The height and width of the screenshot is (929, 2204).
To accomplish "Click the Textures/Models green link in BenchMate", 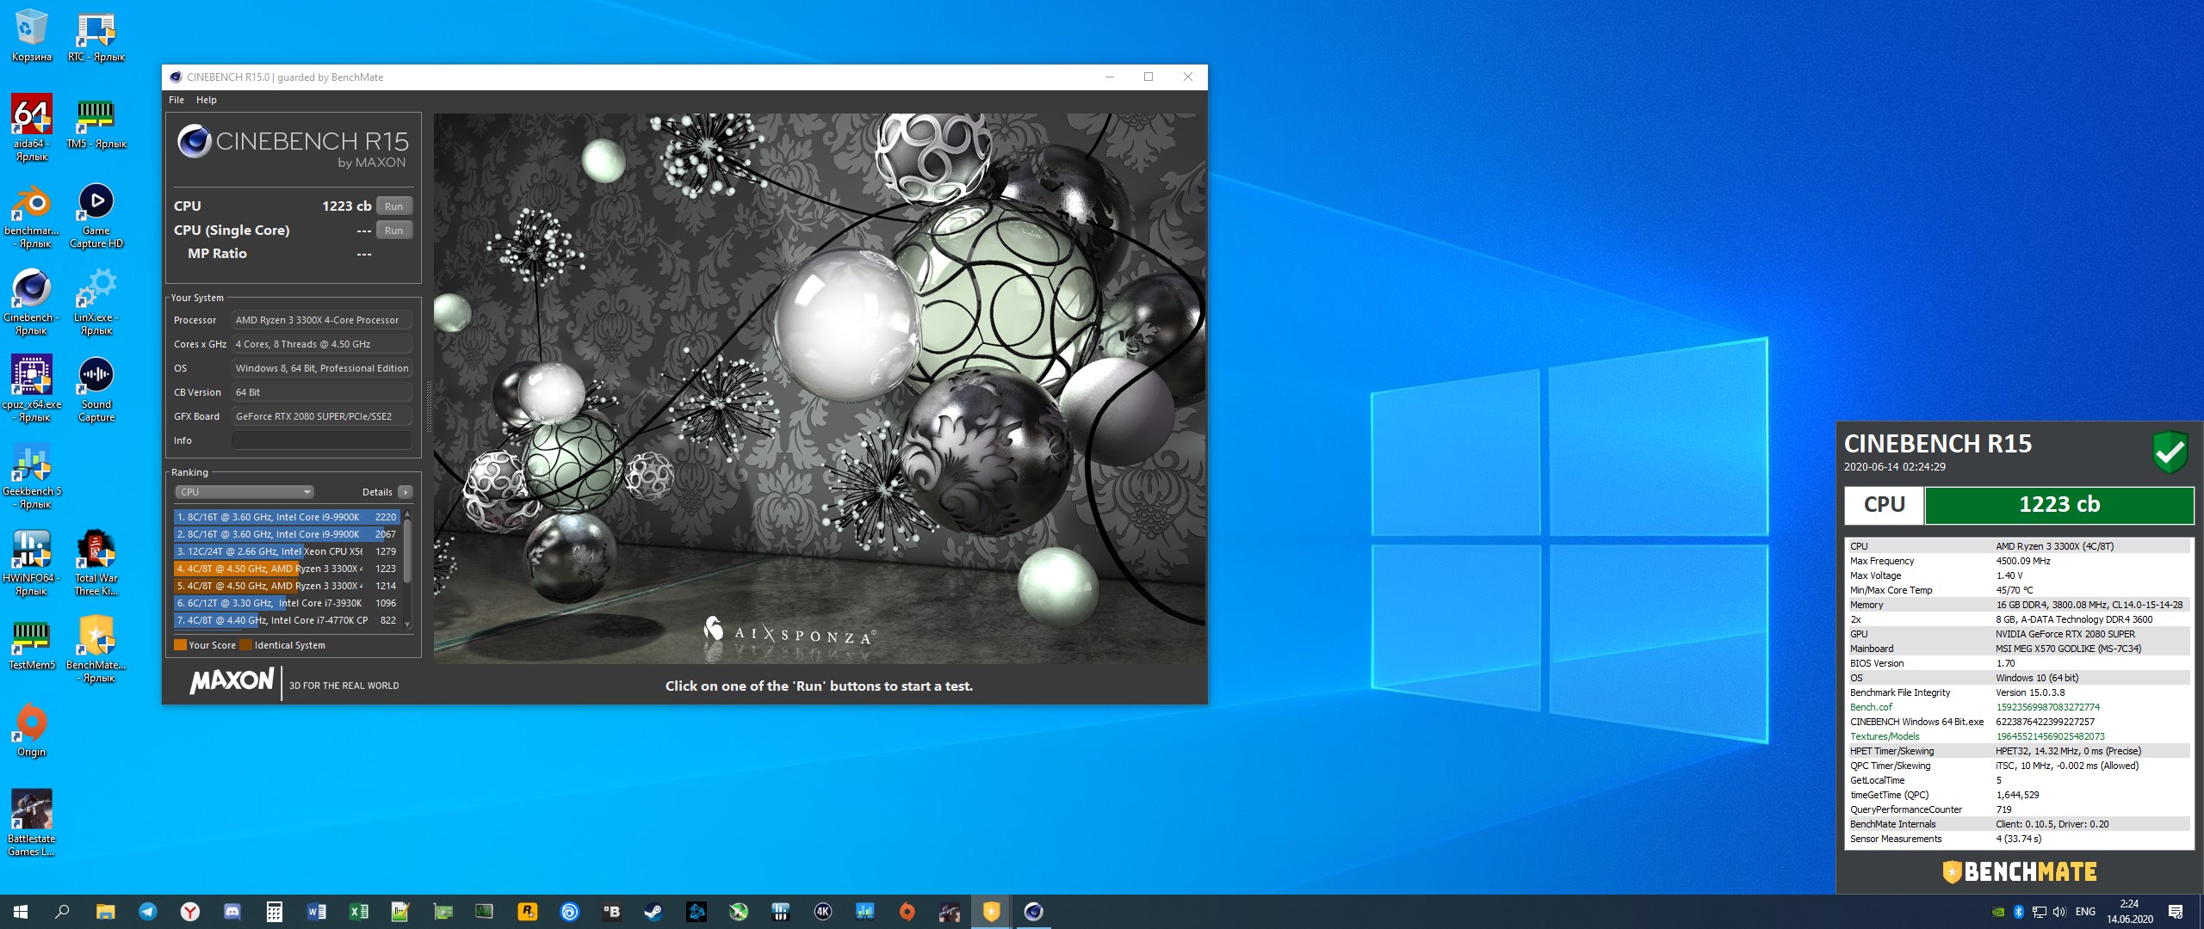I will point(1885,736).
